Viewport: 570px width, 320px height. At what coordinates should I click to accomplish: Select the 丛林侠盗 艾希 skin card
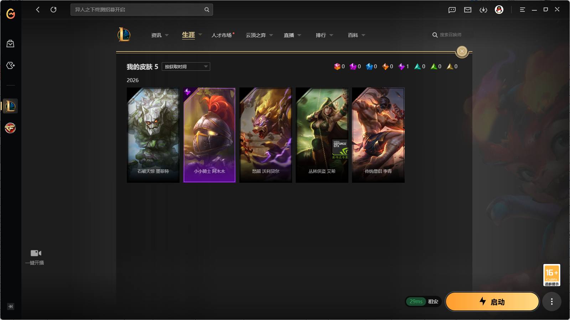point(322,135)
